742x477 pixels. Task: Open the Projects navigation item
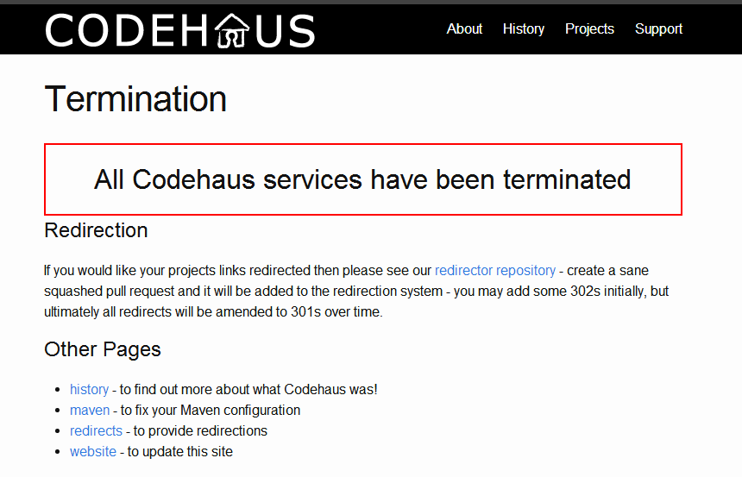589,29
